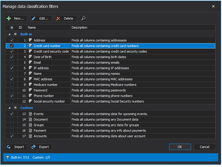
Task: Click the Edit... button
Action: click(41, 18)
